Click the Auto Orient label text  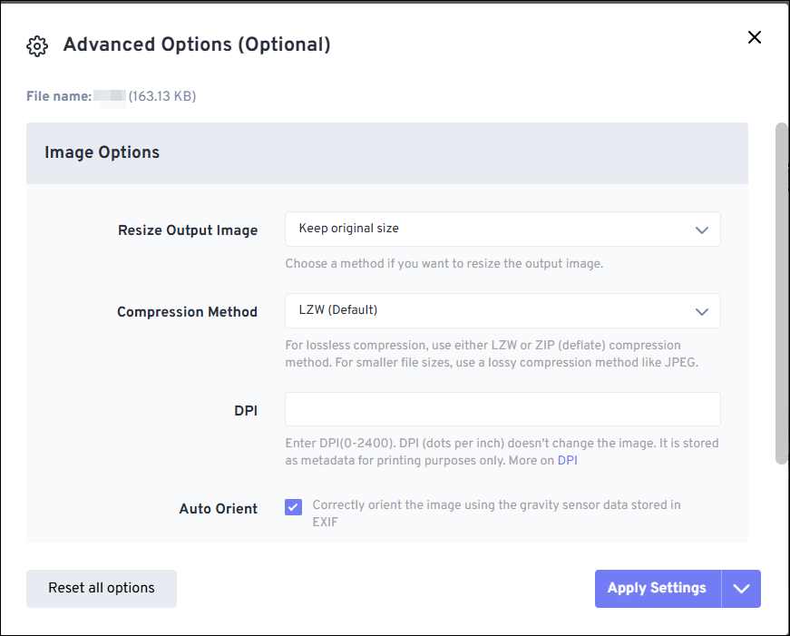coord(218,508)
